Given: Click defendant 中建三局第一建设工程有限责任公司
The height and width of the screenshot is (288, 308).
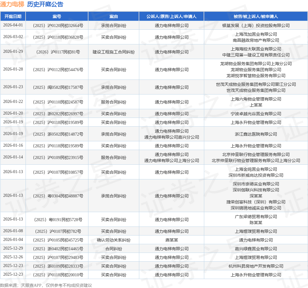Looking at the screenshot, I should pyautogui.click(x=256, y=55).
